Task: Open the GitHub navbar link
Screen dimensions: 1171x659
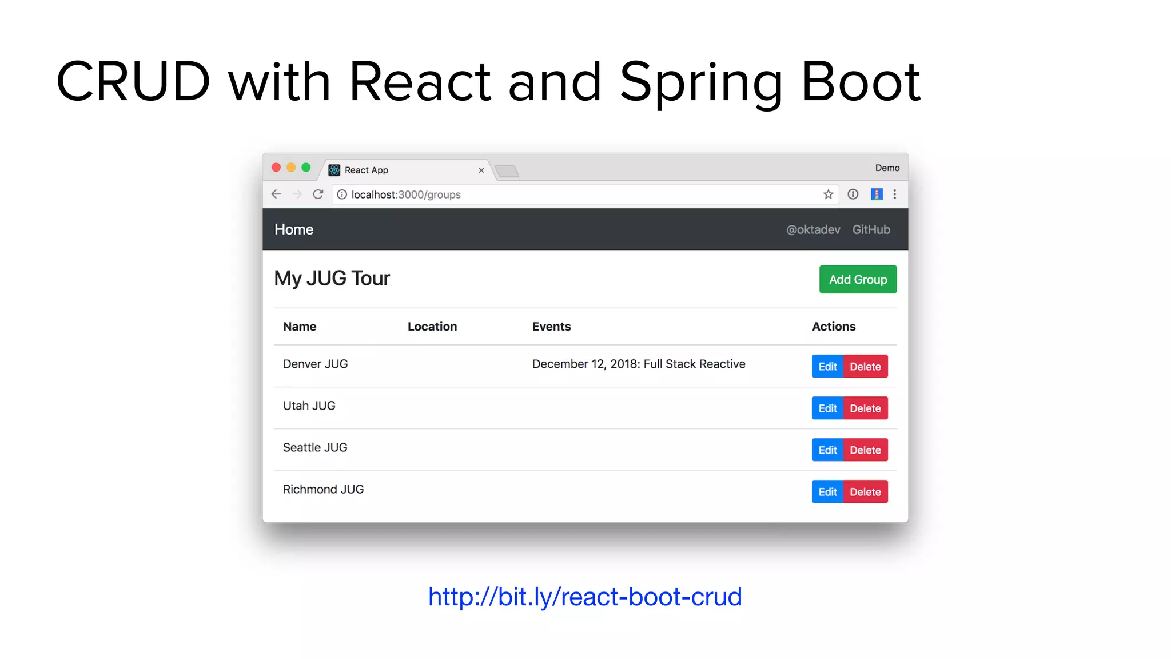Action: [x=871, y=229]
